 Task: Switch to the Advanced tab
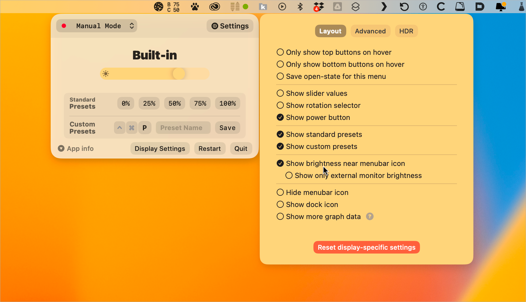(x=370, y=31)
